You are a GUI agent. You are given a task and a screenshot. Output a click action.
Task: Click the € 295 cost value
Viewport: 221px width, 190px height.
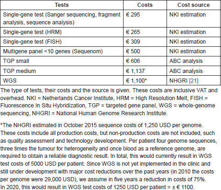(133, 15)
